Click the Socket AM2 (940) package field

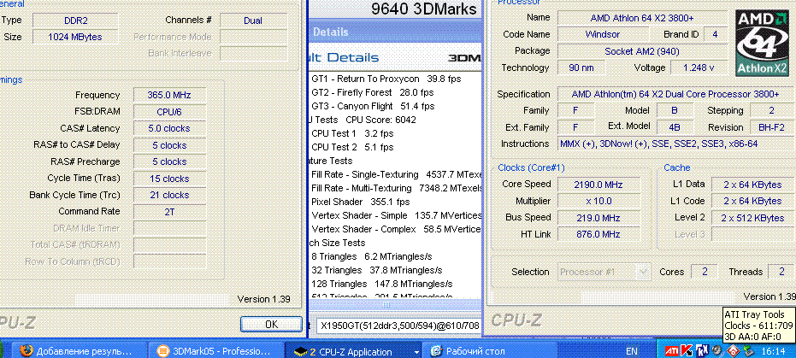pos(642,50)
